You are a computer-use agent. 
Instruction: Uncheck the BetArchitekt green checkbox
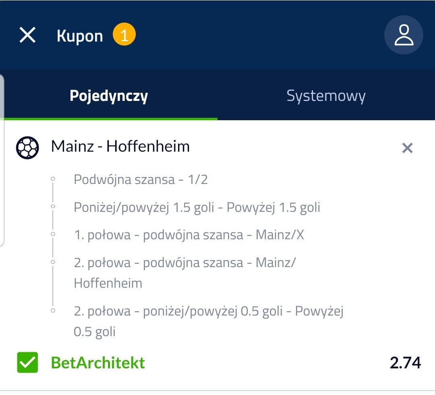tap(27, 362)
